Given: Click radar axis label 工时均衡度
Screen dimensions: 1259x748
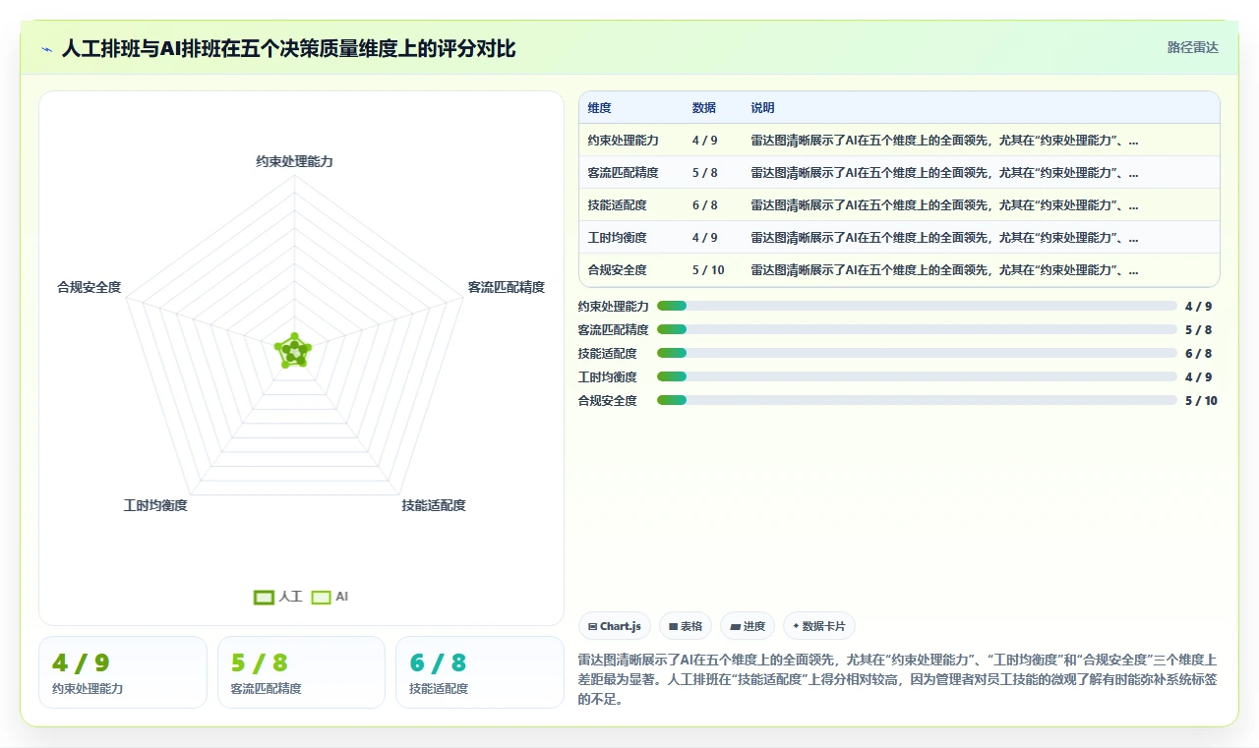Looking at the screenshot, I should (155, 505).
